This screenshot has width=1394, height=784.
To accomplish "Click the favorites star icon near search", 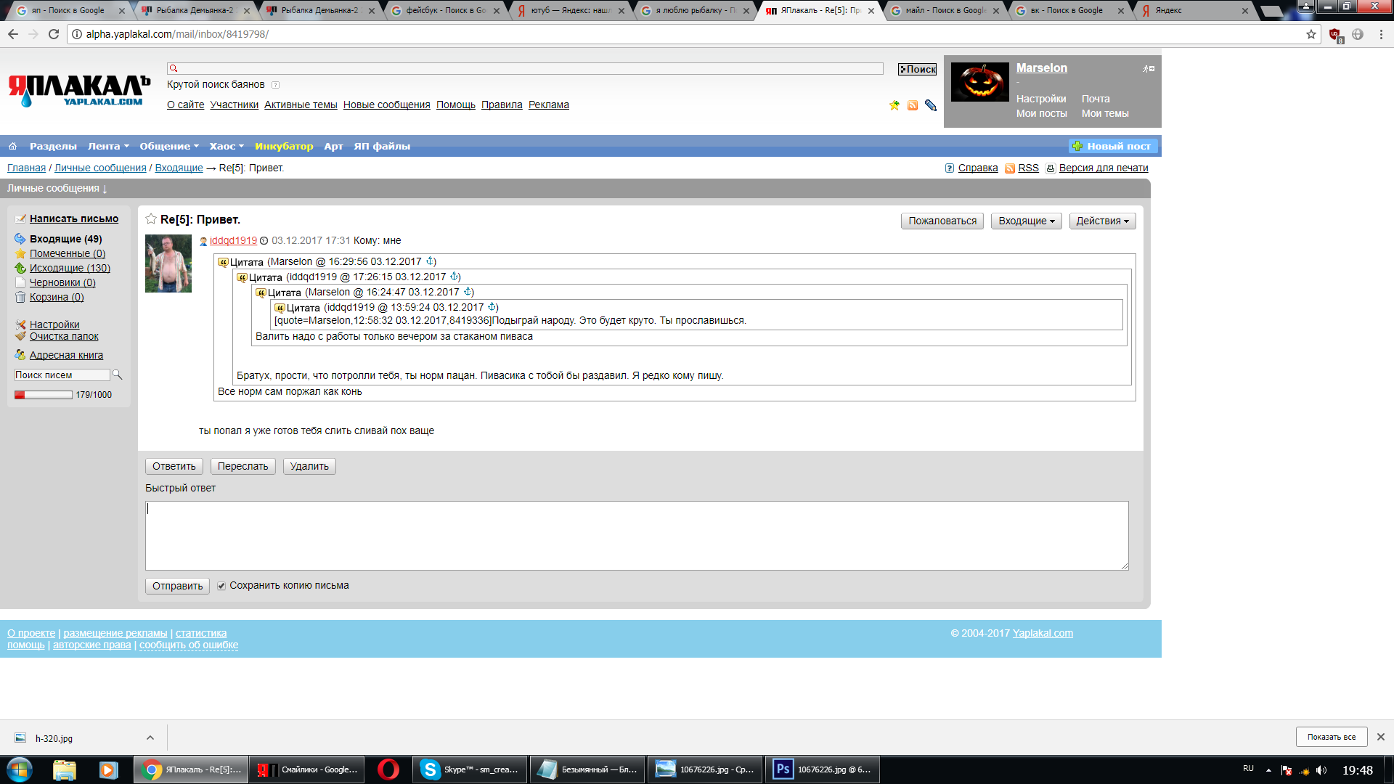I will (x=894, y=105).
